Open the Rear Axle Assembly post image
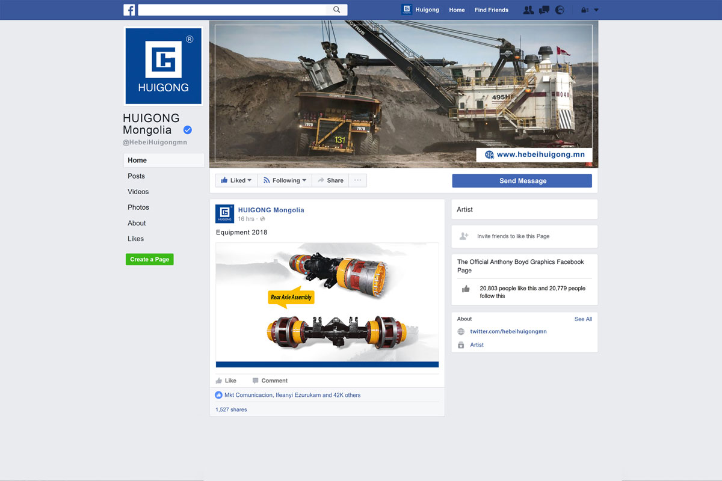 tap(327, 305)
